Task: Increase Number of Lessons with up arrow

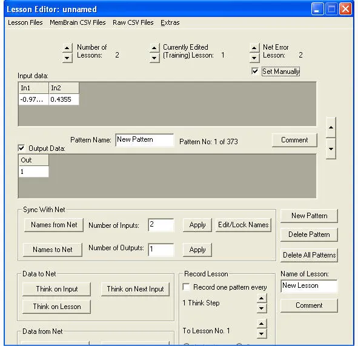Action: tap(67, 48)
